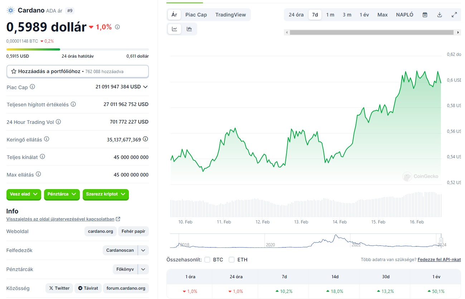Viewport: 465px width, 299px height.
Task: Show info icon for Max ellátás
Action: 38,174
